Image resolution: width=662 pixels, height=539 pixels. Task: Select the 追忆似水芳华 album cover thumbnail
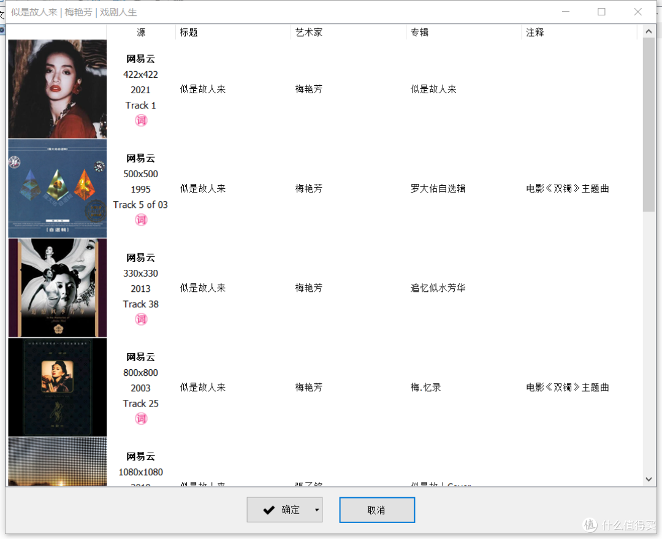coord(58,288)
